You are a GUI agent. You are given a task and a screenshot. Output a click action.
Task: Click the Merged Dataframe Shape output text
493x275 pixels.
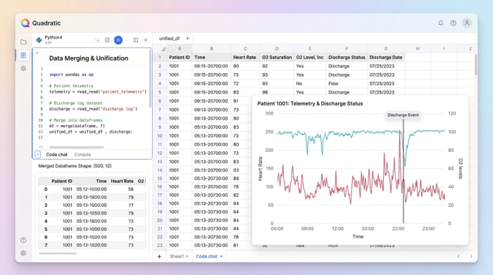[75, 166]
